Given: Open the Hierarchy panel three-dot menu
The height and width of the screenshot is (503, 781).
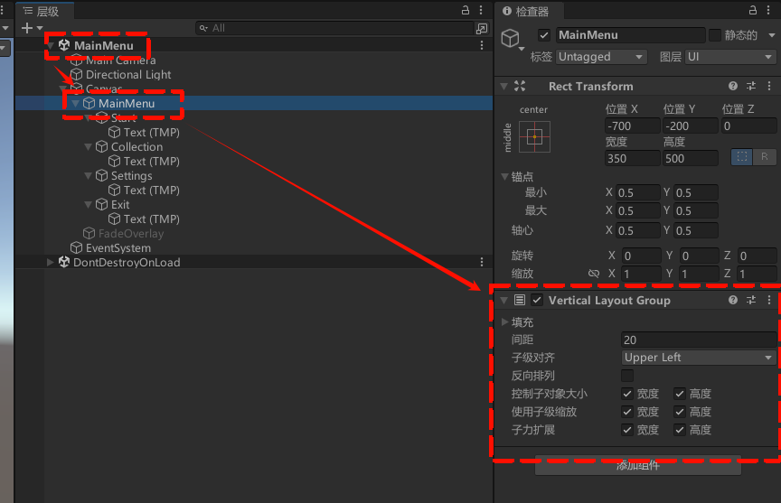Looking at the screenshot, I should pos(481,10).
